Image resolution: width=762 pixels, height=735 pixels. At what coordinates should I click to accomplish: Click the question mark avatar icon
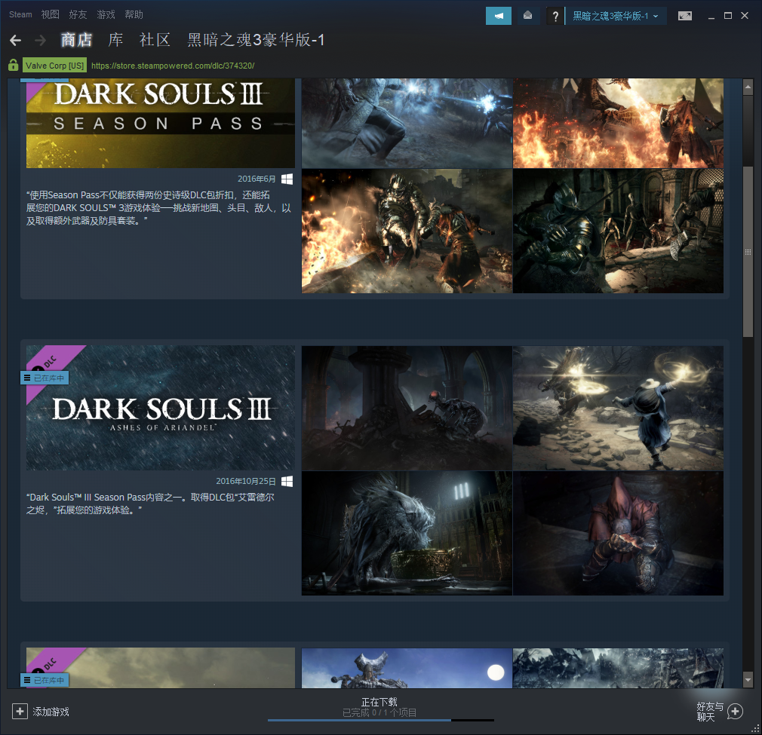555,16
